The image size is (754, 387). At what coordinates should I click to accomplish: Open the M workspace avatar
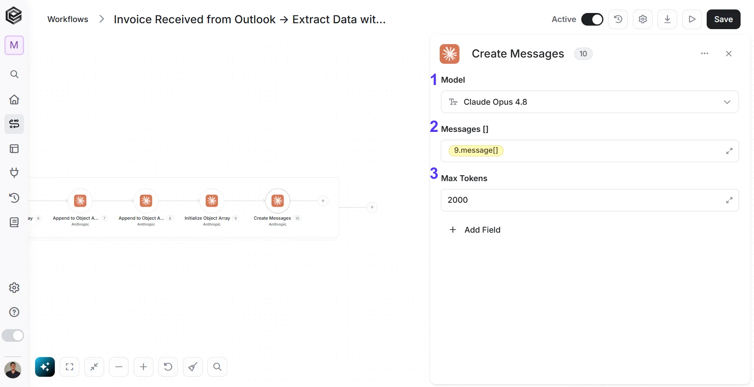tap(14, 45)
